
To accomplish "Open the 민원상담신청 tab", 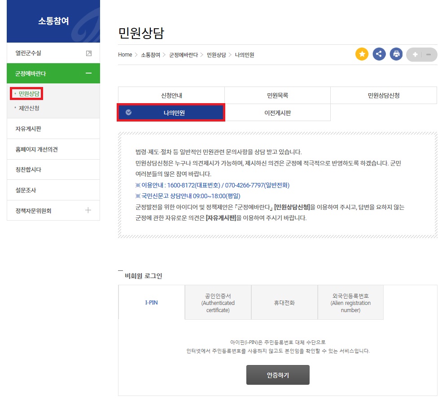I will coord(384,95).
